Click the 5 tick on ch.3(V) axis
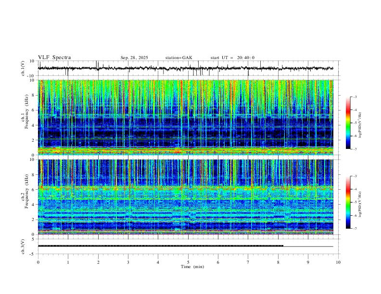Viewport: 381px width, 294px height. coord(34,239)
